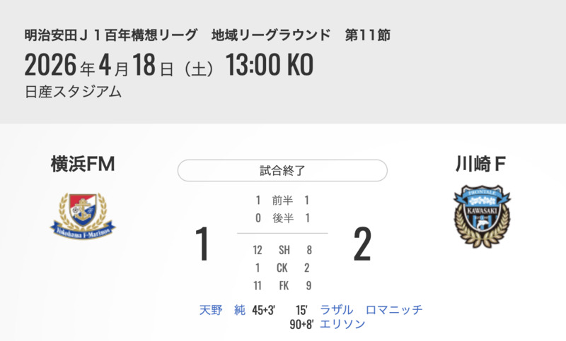
Task: Click the 日産スタジアム venue name
Action: [x=73, y=92]
